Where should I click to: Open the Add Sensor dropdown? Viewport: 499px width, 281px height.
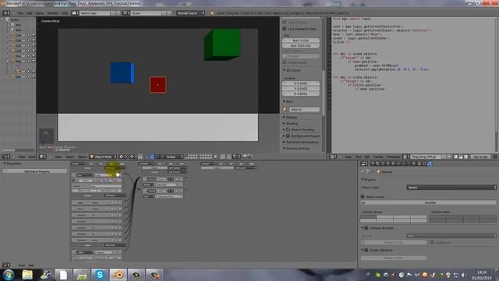pyautogui.click(x=115, y=168)
